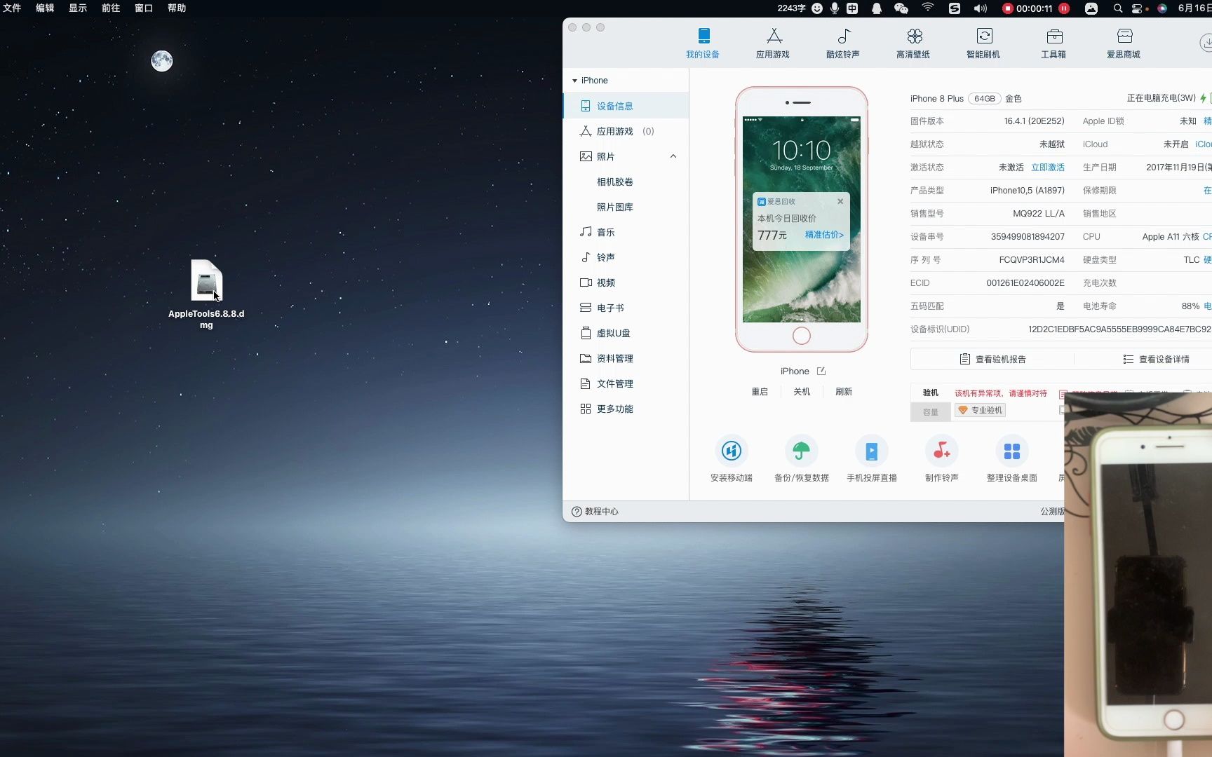Open the 显示 menu
Viewport: 1212px width, 757px height.
78,8
